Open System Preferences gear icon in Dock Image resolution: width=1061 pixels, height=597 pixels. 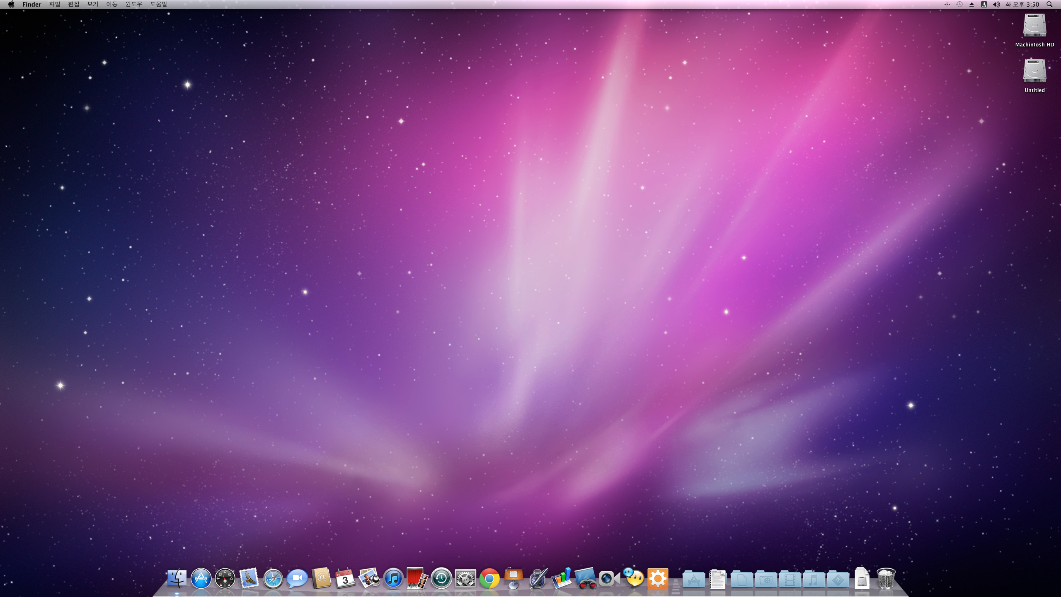[x=465, y=578]
